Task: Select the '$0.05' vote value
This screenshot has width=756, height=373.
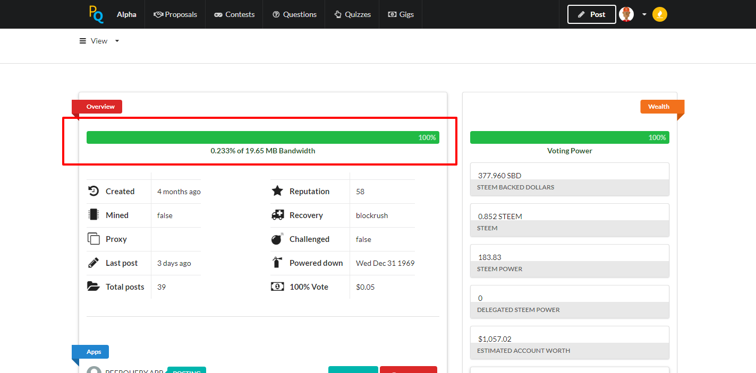Action: point(365,287)
